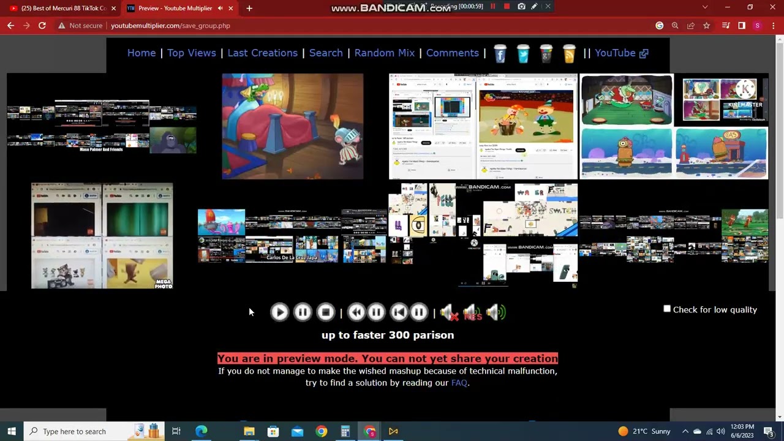The image size is (784, 441).
Task: Open the Chrome three-dot menu
Action: (772, 26)
